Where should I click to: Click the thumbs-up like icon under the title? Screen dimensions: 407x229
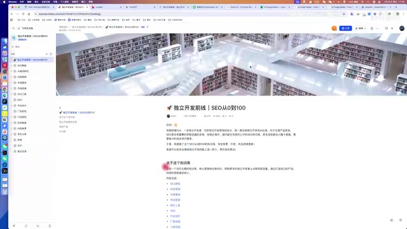click(223, 116)
